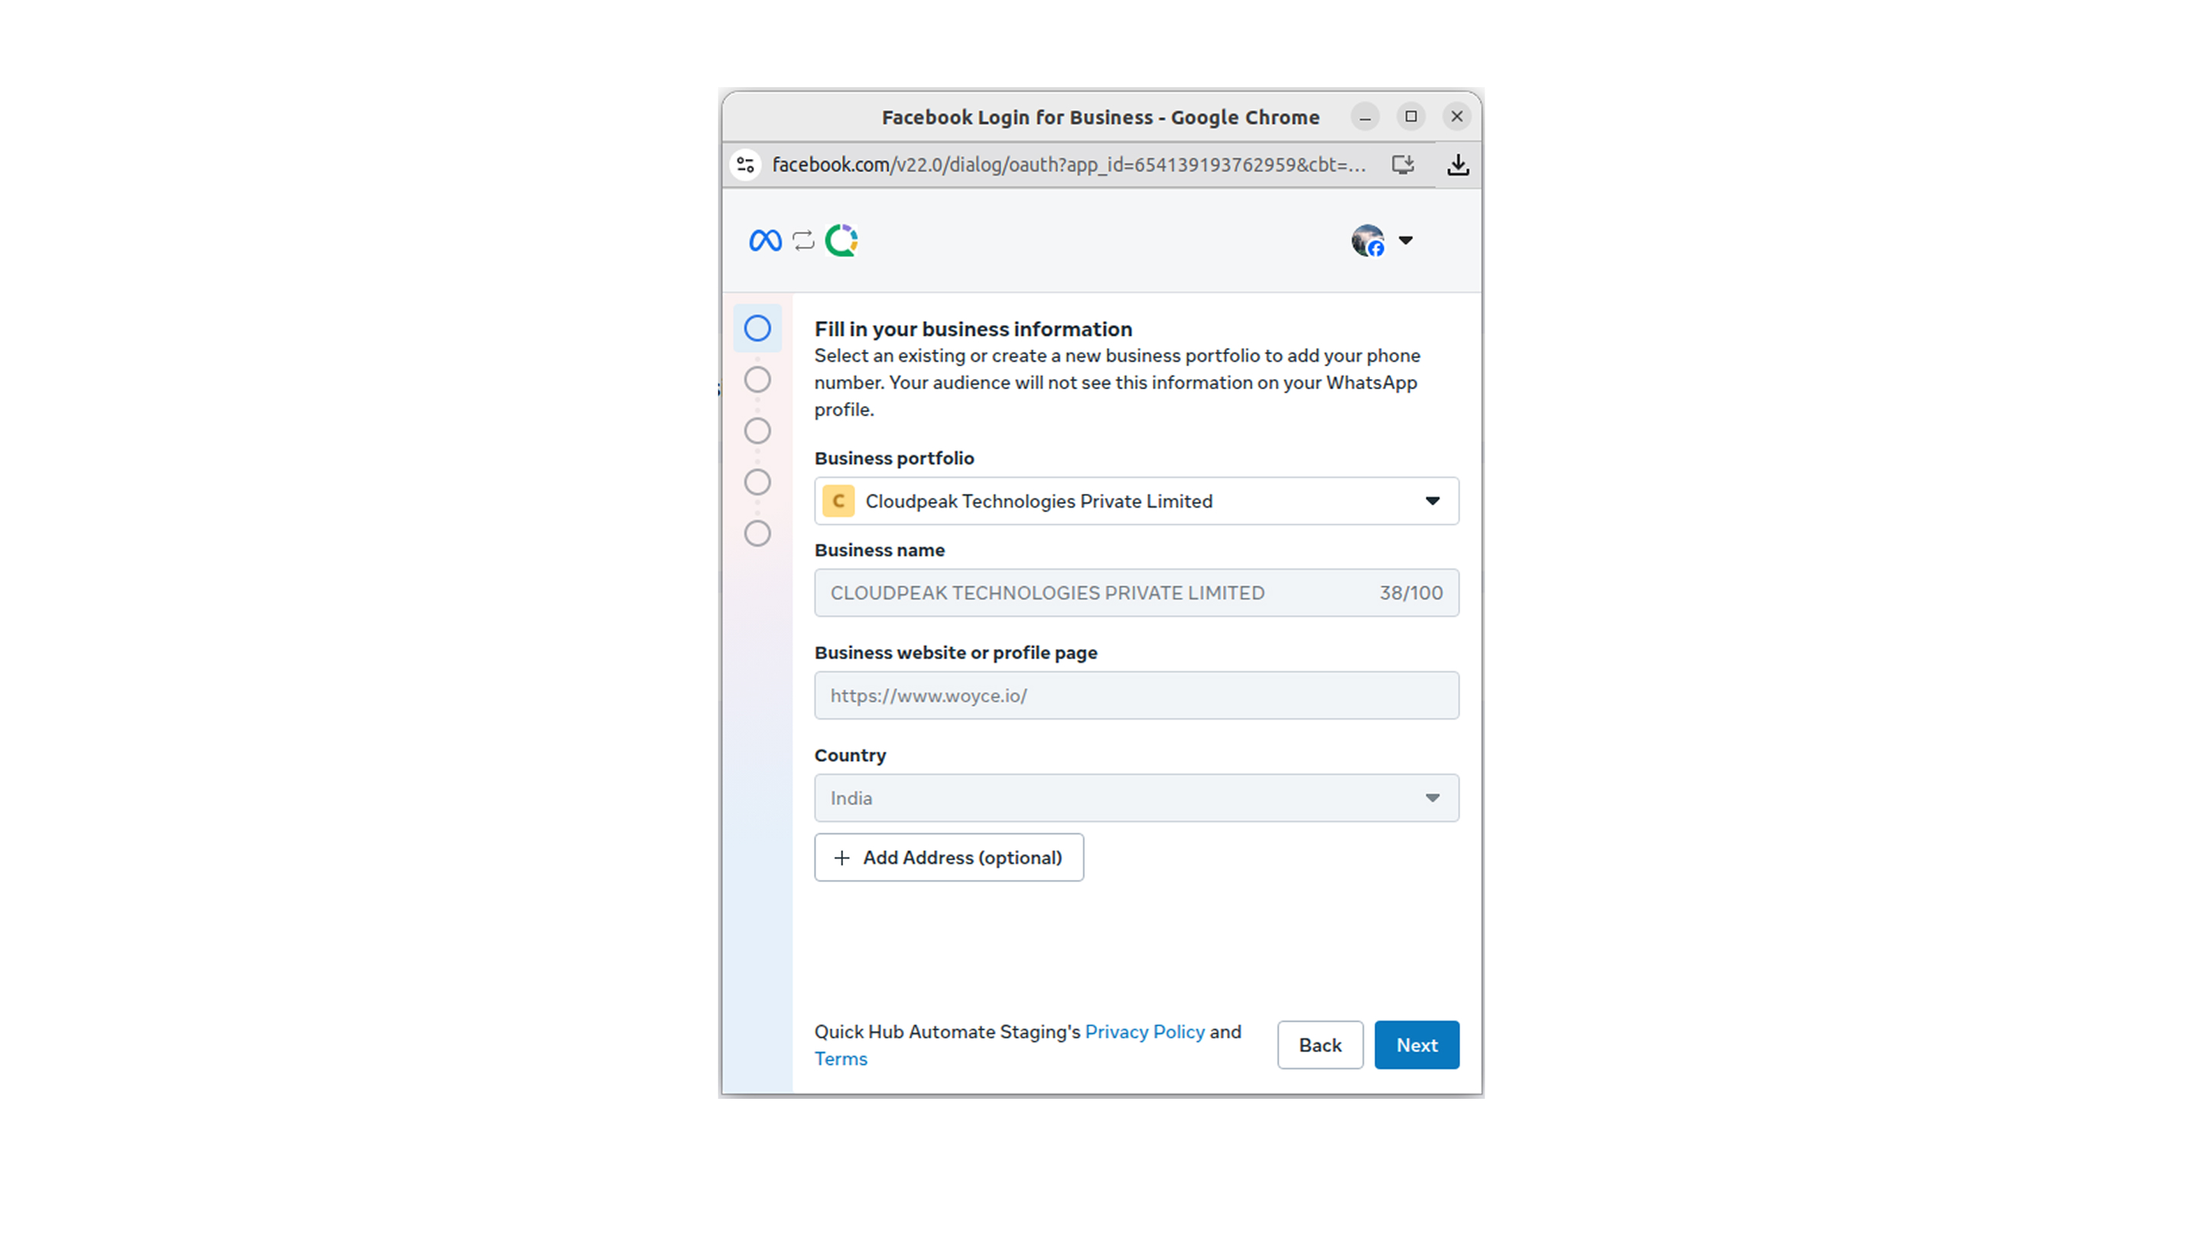Open the Business portfolio dropdown

point(1136,501)
